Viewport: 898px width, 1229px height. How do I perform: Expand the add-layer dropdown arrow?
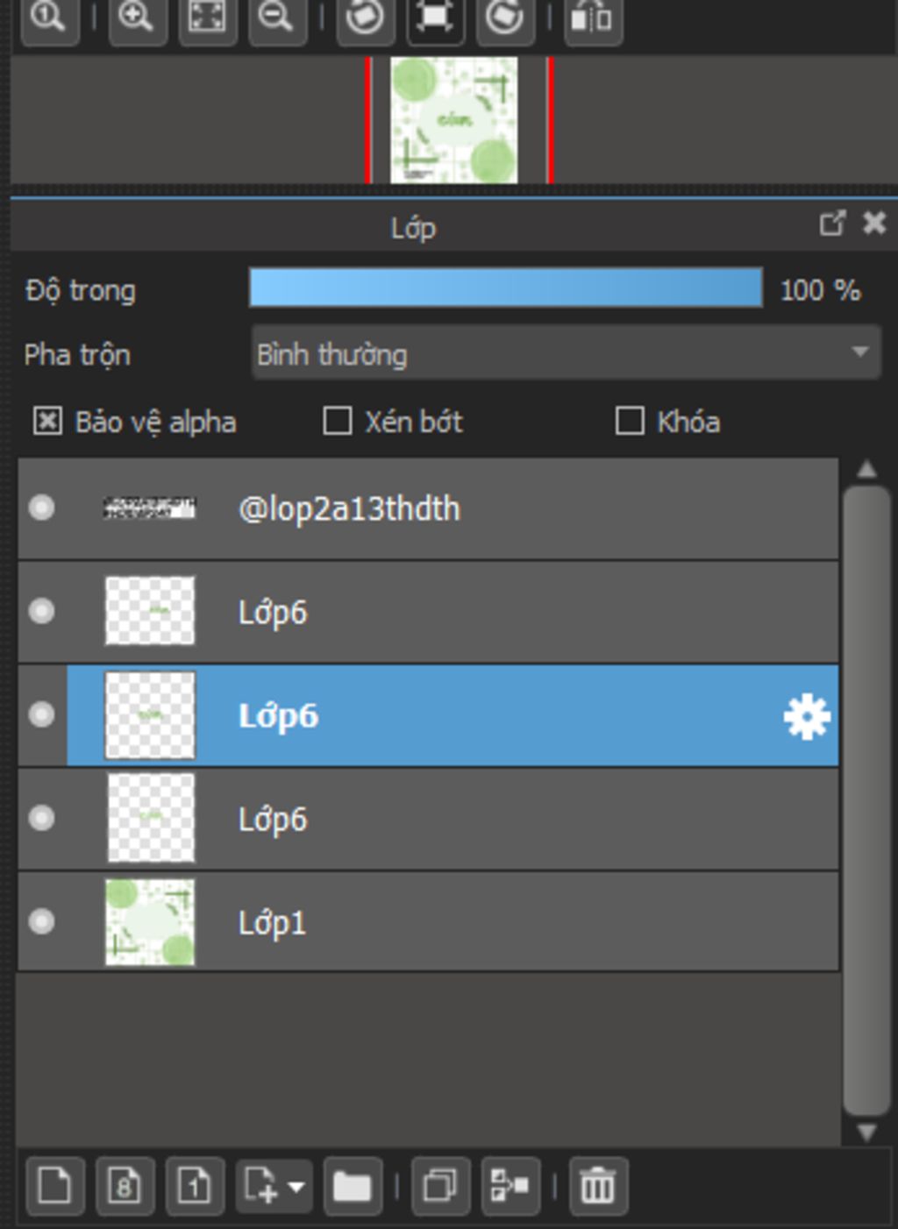click(296, 1187)
